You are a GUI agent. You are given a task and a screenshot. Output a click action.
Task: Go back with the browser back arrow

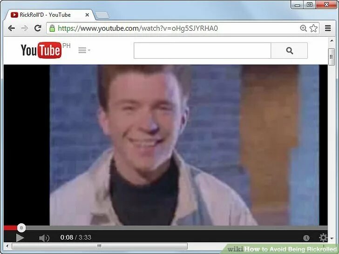11,28
